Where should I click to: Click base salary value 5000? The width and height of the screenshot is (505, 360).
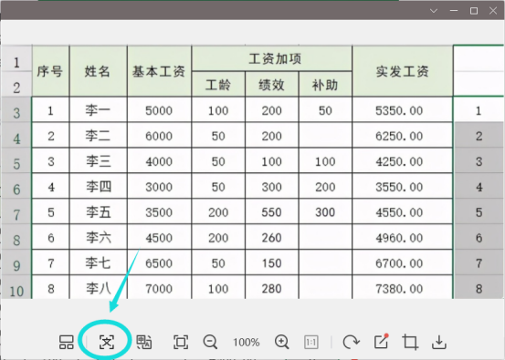point(159,110)
